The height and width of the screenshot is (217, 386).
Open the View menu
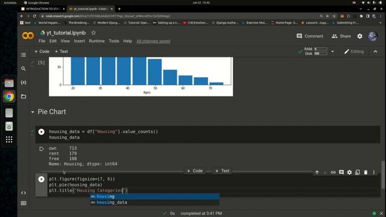coord(65,41)
